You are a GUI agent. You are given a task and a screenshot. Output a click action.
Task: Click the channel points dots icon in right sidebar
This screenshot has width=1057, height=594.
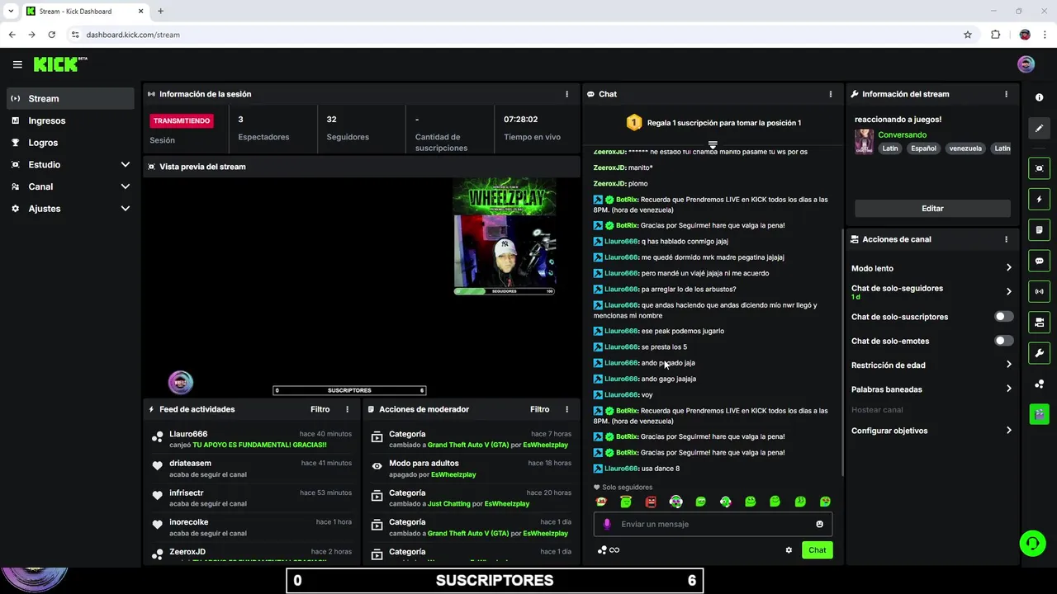pos(1039,384)
